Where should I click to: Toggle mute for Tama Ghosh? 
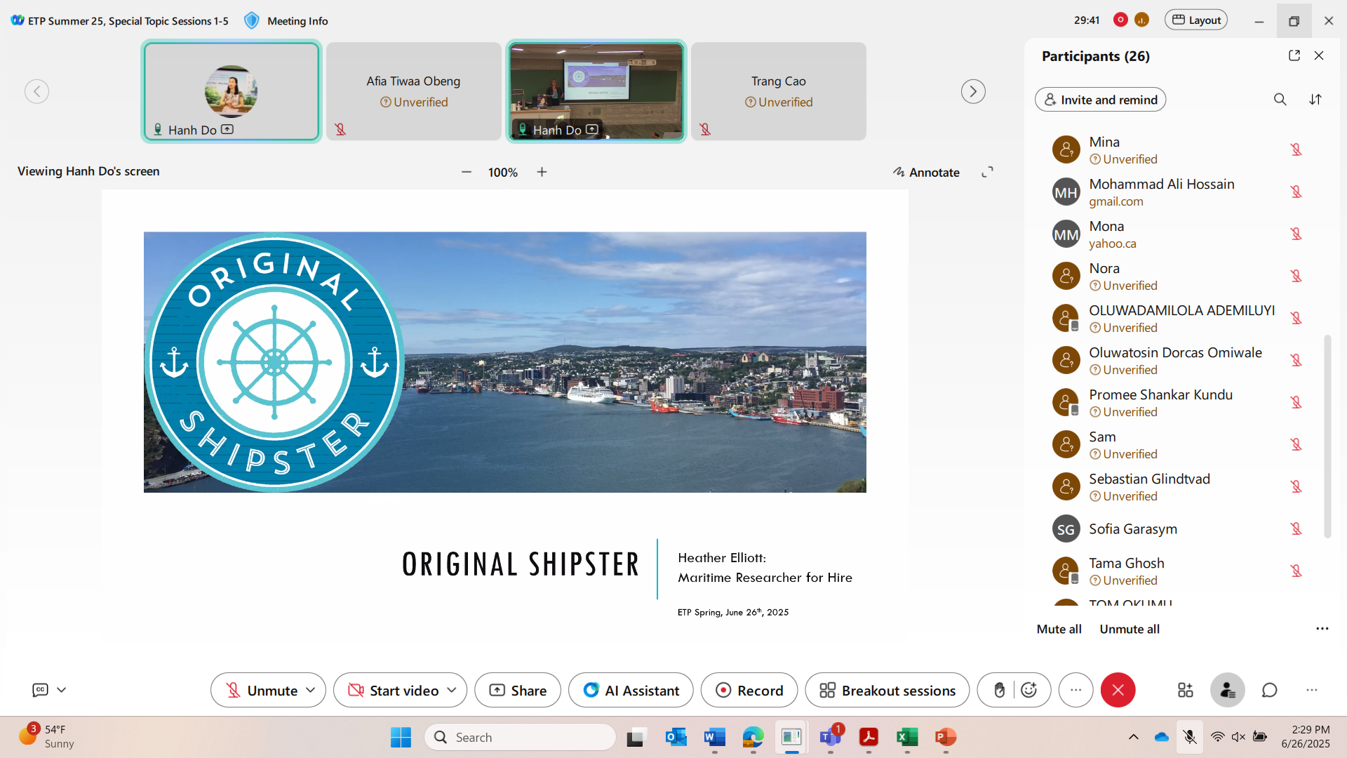pyautogui.click(x=1296, y=571)
